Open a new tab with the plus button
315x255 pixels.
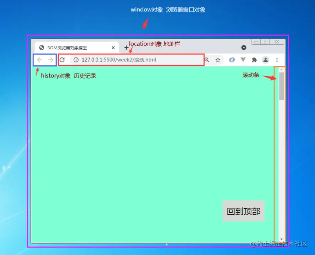126,47
